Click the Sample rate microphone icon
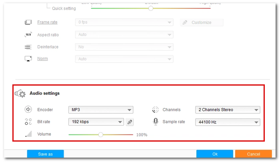The height and width of the screenshot is (162, 280). [x=156, y=122]
